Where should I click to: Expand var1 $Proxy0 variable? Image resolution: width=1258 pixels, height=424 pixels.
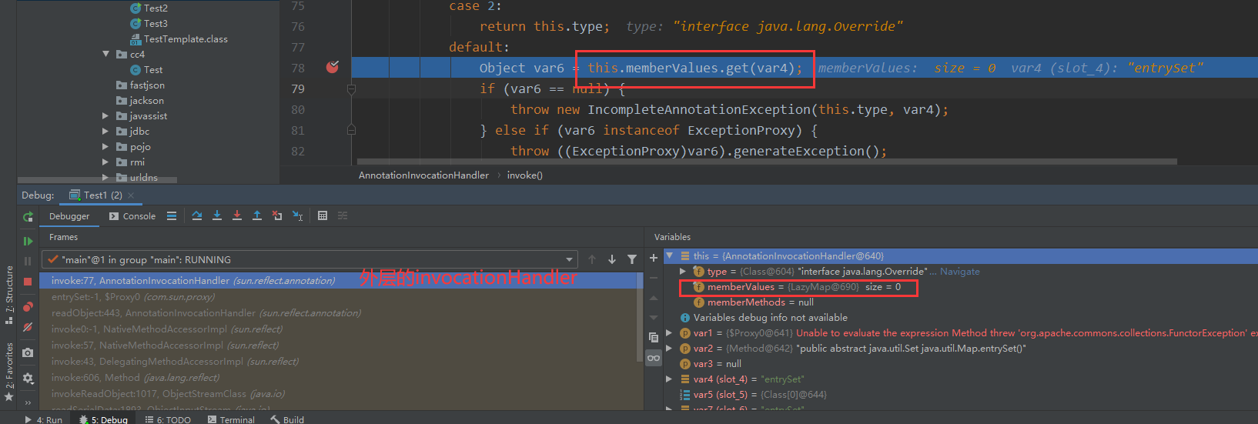(669, 333)
